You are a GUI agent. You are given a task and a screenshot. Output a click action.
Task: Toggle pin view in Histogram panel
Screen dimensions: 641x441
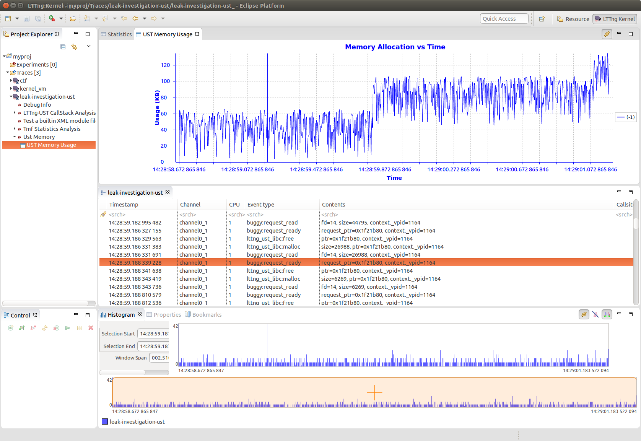pos(584,314)
